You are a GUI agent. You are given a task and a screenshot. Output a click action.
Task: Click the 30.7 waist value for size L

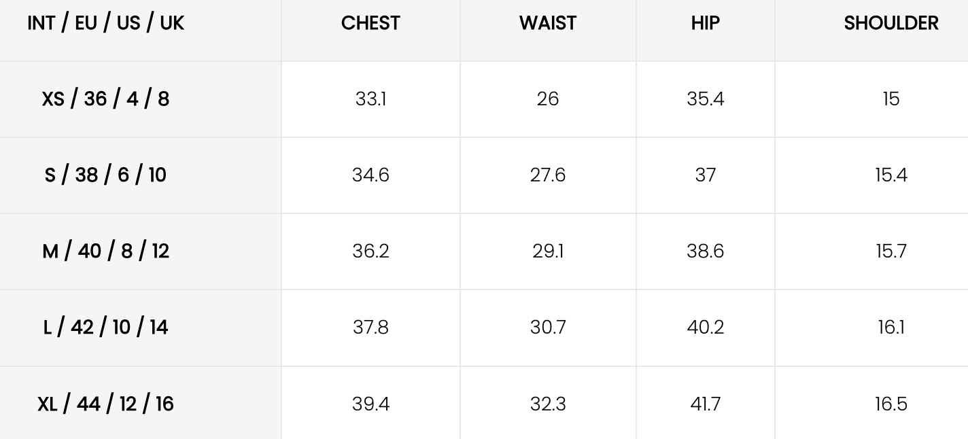[x=548, y=328]
